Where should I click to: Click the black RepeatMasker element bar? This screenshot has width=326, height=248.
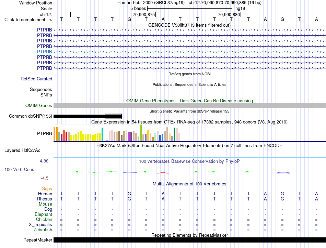coord(189,240)
